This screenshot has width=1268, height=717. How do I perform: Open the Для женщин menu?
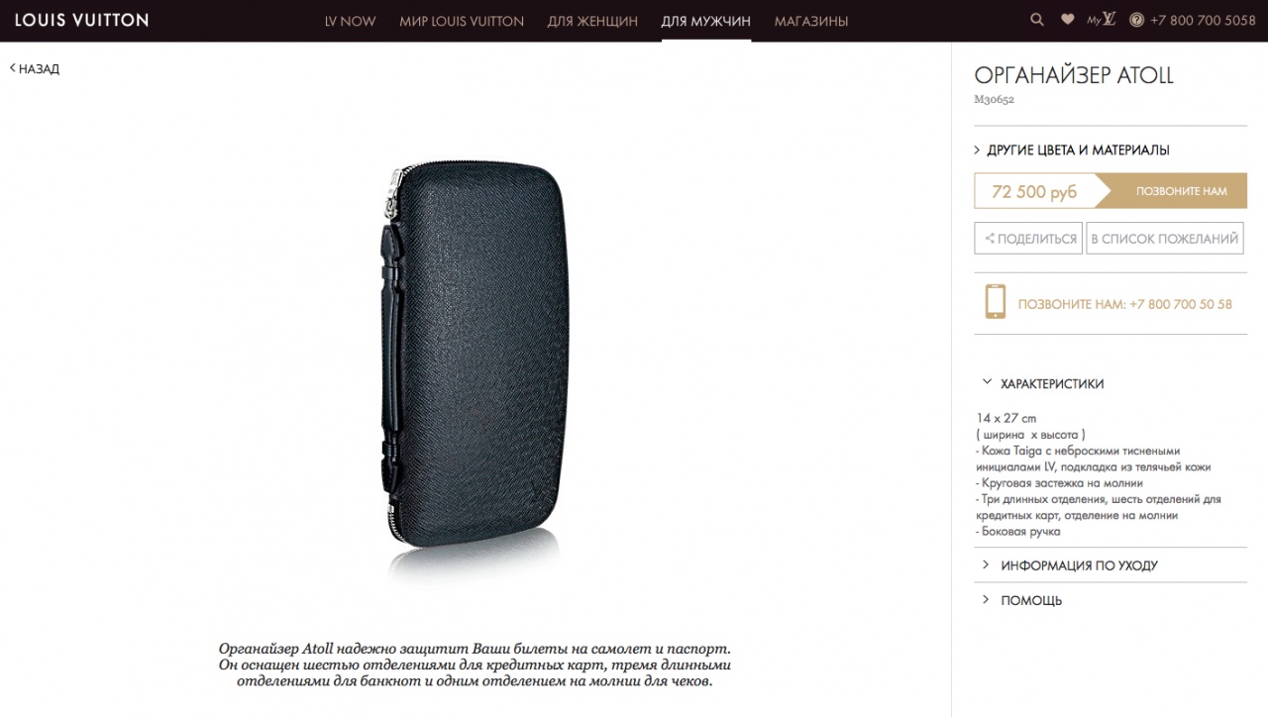(592, 21)
